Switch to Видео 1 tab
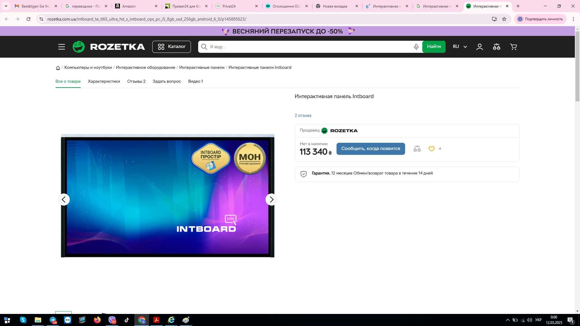The image size is (580, 326). coord(195,81)
